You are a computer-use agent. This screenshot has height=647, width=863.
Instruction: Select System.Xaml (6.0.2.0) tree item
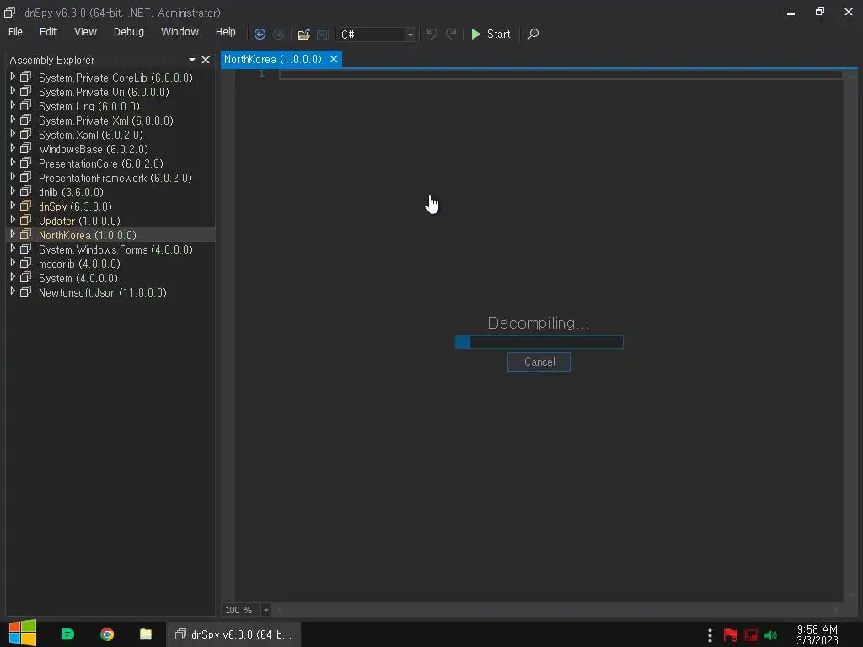click(91, 135)
